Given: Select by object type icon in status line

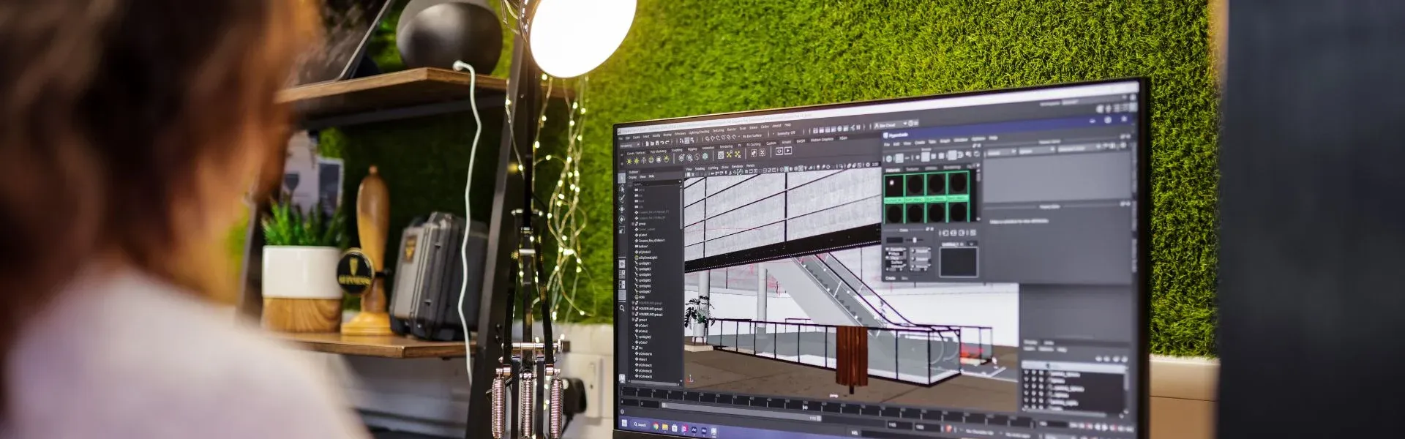Looking at the screenshot, I should click(687, 140).
